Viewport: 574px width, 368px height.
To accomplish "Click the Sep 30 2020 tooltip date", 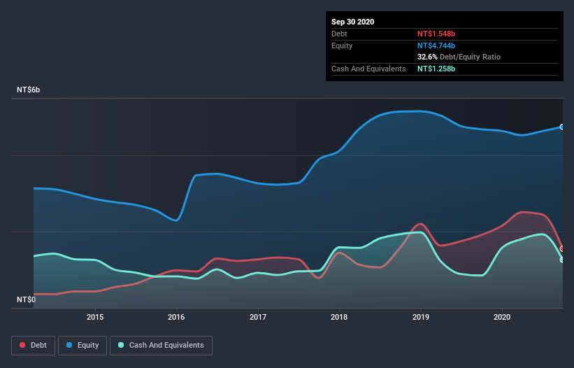I will [x=353, y=22].
